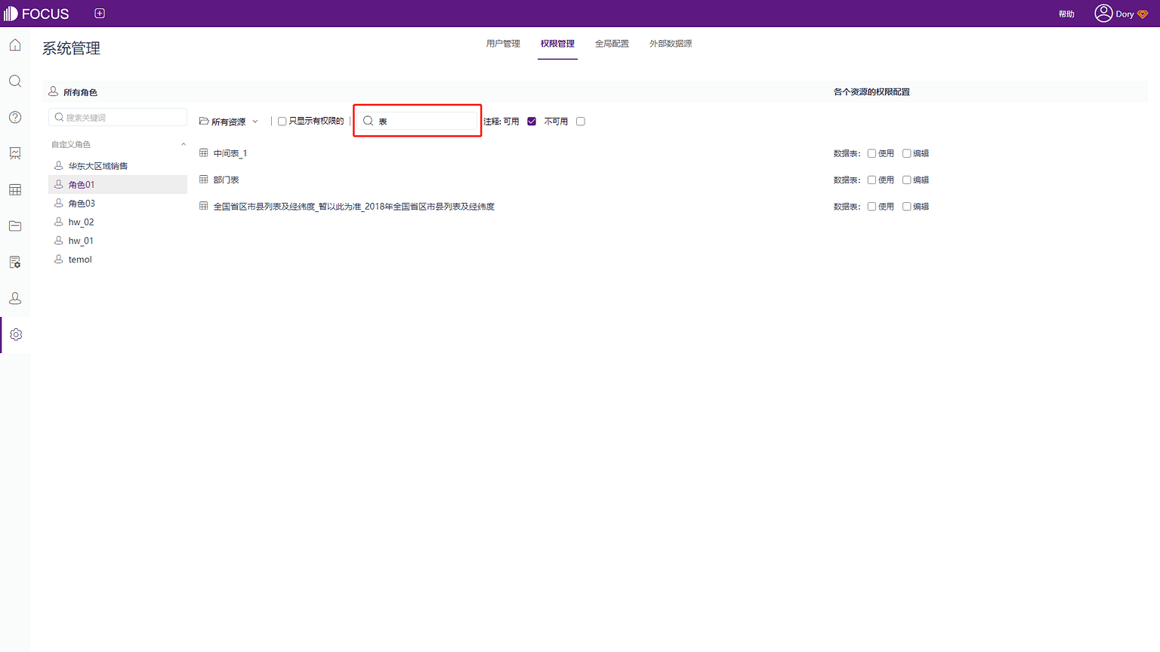Click the role icon beside temol
Viewport: 1160px width, 652px height.
click(59, 259)
